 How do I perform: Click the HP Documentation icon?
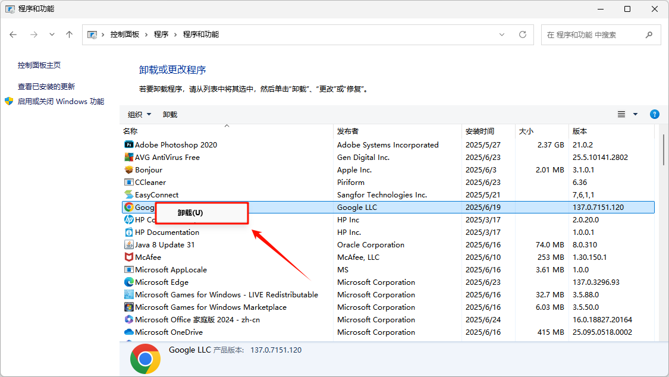coord(129,232)
